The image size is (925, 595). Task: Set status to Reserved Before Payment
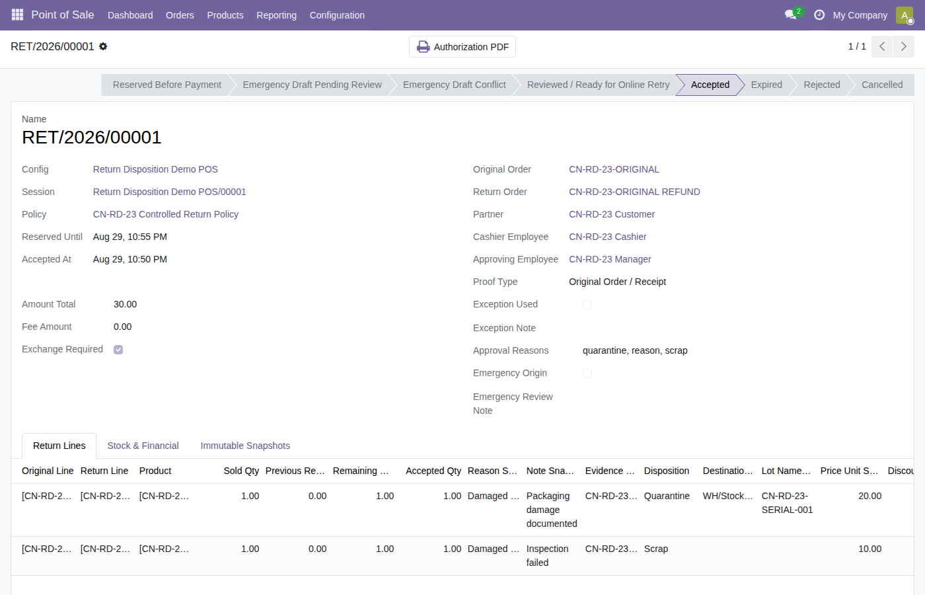pos(166,85)
